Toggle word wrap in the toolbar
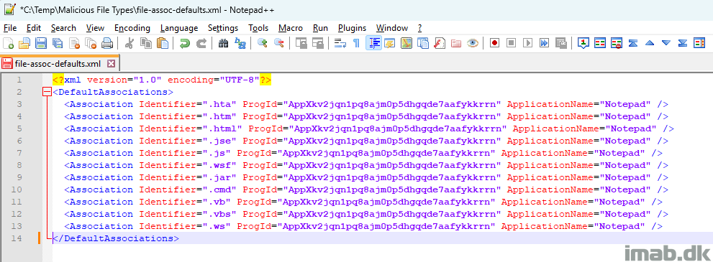713x262 pixels. coord(340,43)
